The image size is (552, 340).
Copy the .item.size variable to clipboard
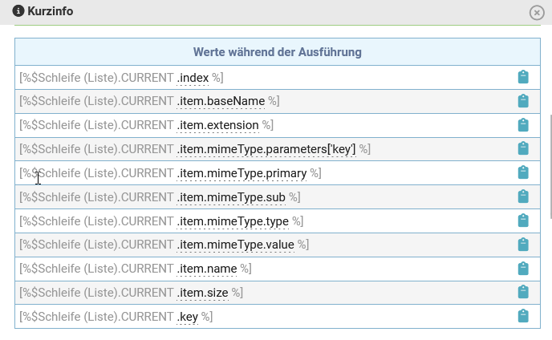coord(523,293)
